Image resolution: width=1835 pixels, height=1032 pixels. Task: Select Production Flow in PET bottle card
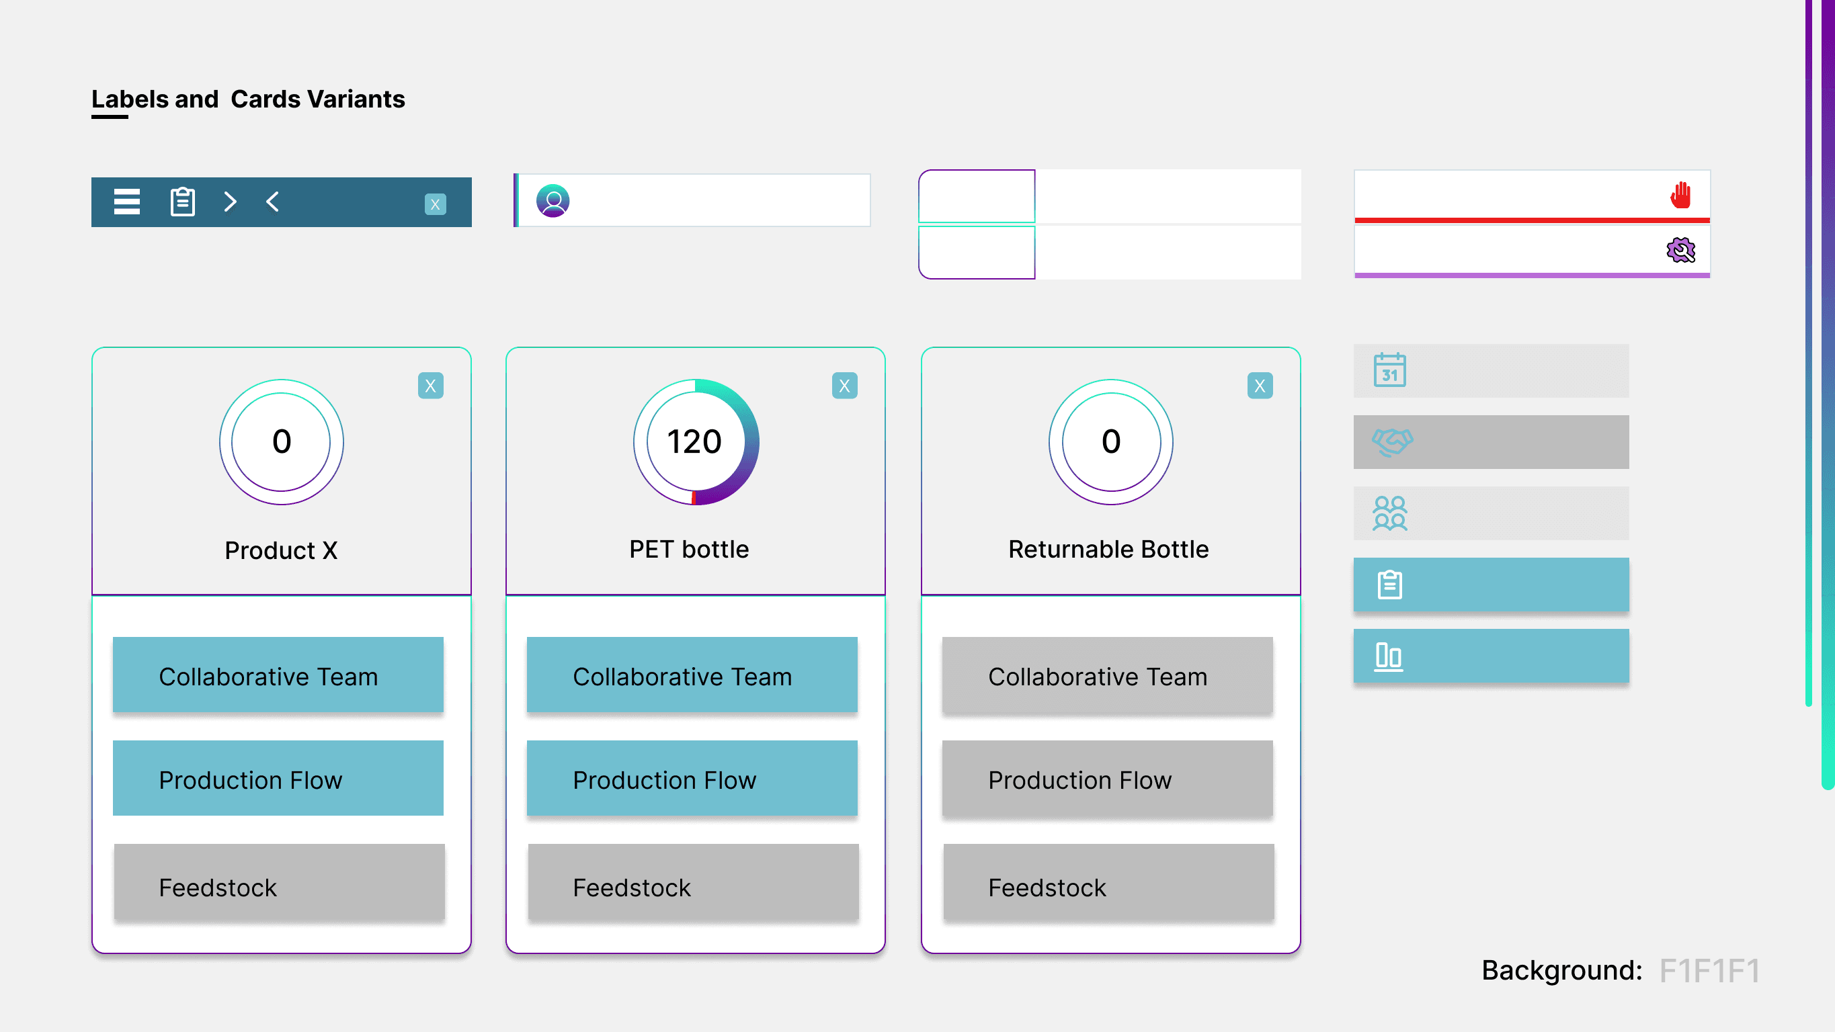692,779
